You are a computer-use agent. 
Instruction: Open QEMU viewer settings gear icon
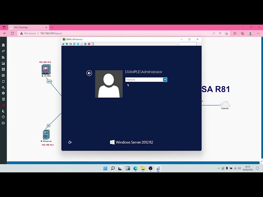pyautogui.click(x=71, y=44)
